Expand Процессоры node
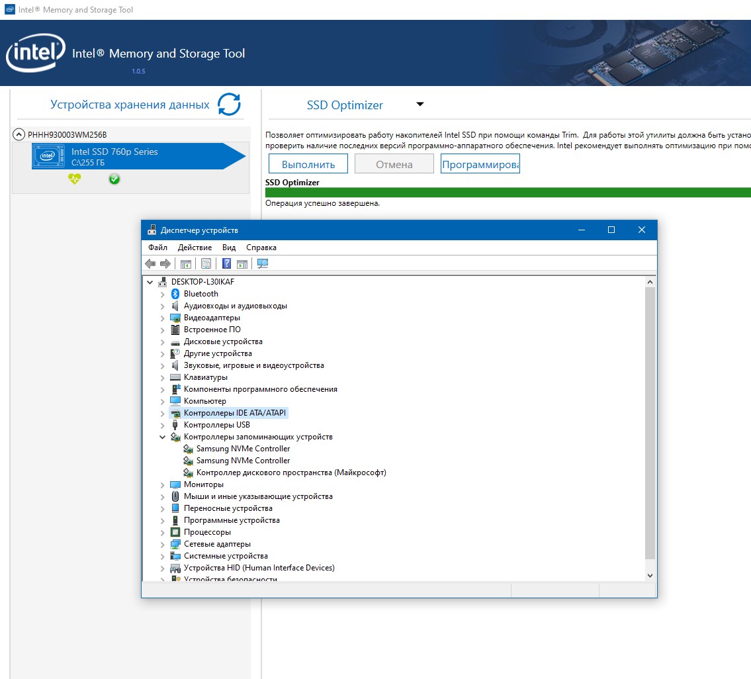Viewport: 751px width, 679px height. (x=162, y=532)
